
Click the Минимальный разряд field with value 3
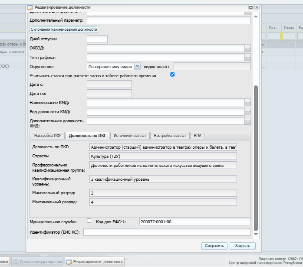(x=163, y=193)
